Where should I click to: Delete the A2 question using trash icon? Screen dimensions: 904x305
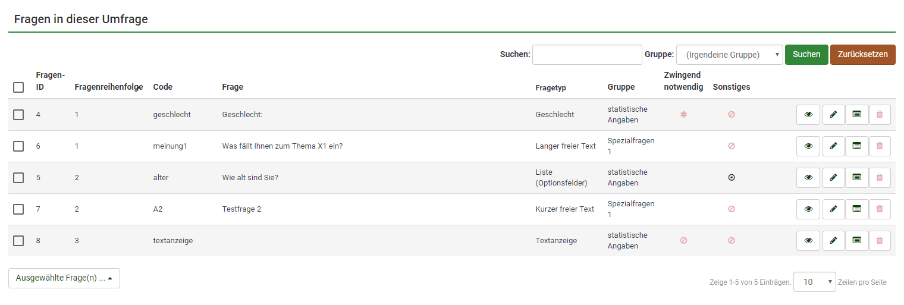click(880, 209)
